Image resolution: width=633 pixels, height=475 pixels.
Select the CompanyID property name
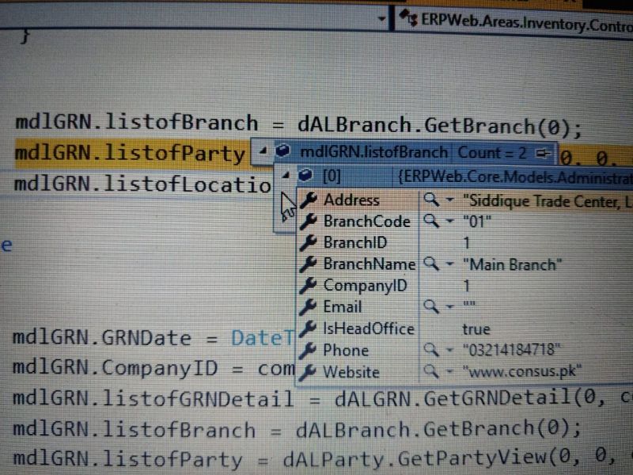click(x=366, y=286)
